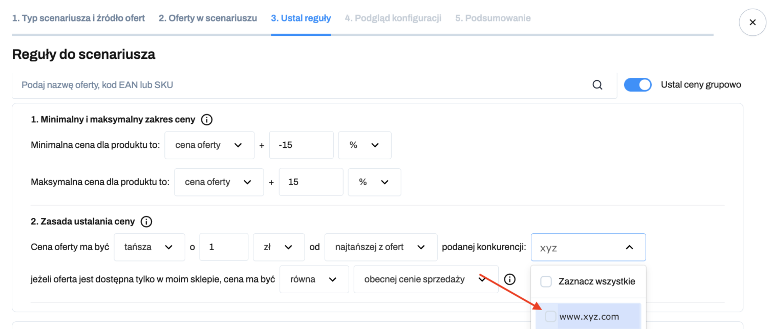Image resolution: width=770 pixels, height=329 pixels.
Task: Click the minimum price field containing -15
Action: coord(302,145)
